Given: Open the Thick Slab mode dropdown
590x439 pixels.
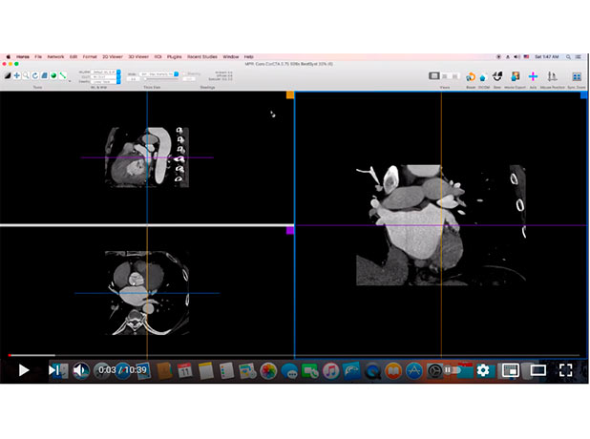Looking at the screenshot, I should tap(156, 73).
